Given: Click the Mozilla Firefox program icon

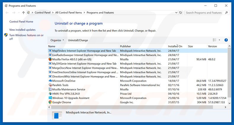Looking at the screenshot, I should pos(50,59).
